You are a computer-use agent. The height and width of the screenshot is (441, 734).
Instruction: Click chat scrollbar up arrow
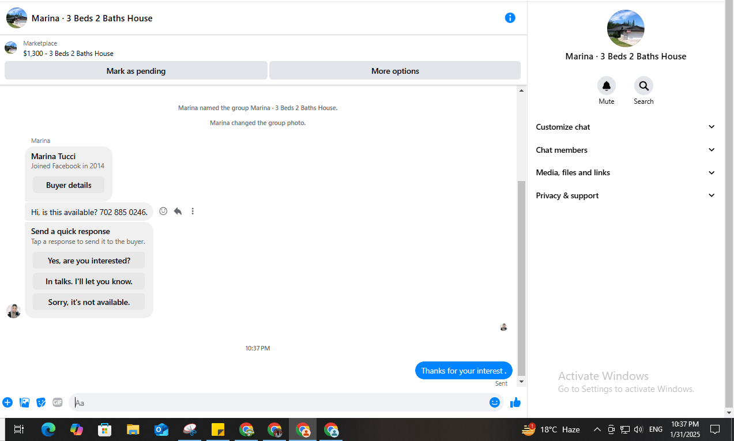pyautogui.click(x=522, y=91)
